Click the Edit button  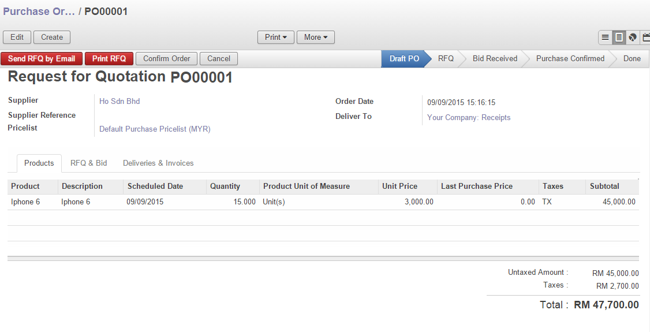tap(17, 38)
